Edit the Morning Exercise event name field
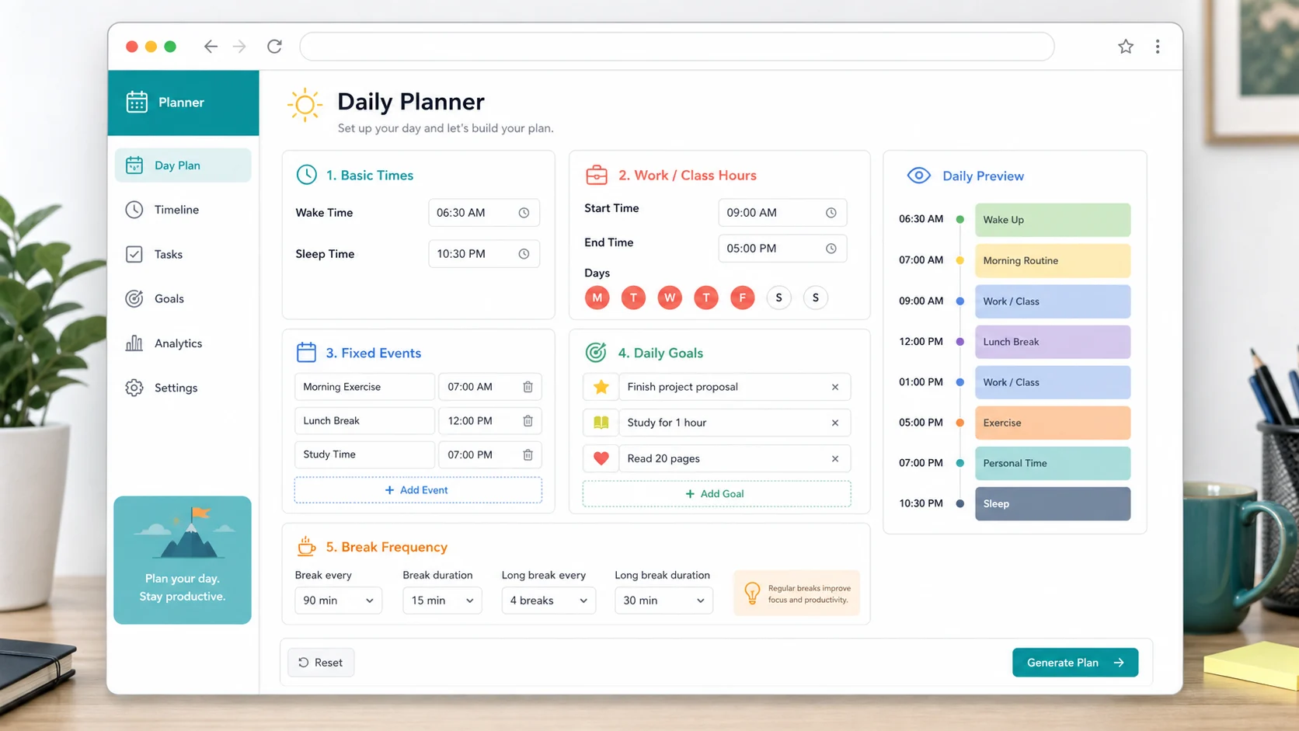Image resolution: width=1299 pixels, height=731 pixels. pyautogui.click(x=364, y=387)
